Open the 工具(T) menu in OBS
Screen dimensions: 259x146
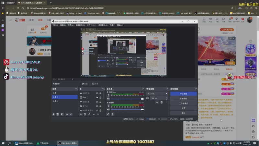coord(112,25)
